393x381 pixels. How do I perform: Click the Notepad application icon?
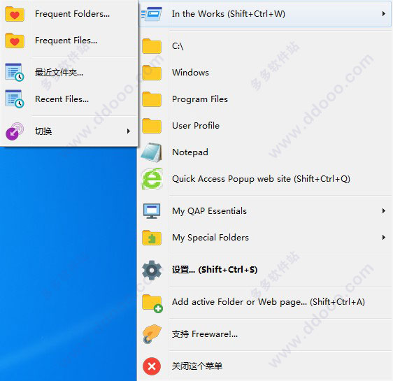[152, 152]
